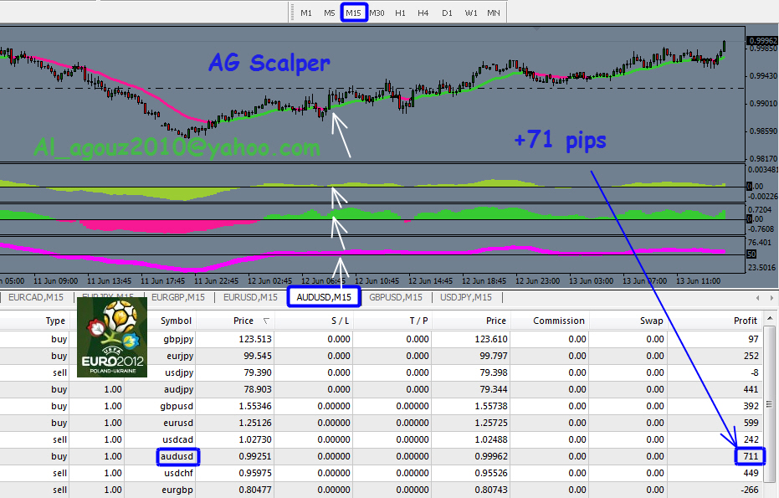Select the eurusd symbol cell
Image resolution: width=779 pixels, height=498 pixels.
pyautogui.click(x=178, y=423)
